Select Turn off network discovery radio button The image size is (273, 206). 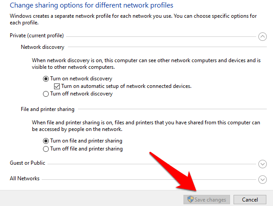point(46,94)
